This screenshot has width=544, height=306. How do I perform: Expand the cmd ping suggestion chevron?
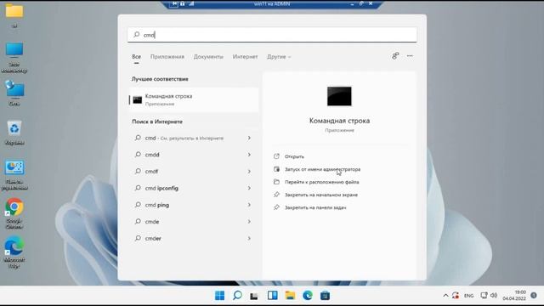[249, 205]
